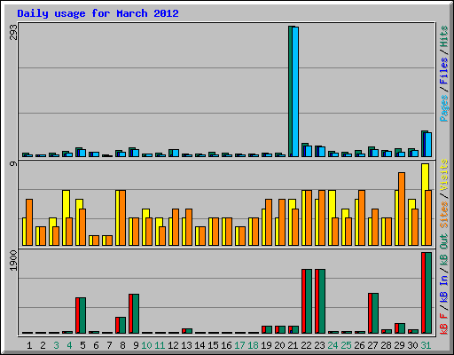454x355 pixels.
Task: Click the vertical 'Sites / Visits' legend
Action: [x=443, y=193]
